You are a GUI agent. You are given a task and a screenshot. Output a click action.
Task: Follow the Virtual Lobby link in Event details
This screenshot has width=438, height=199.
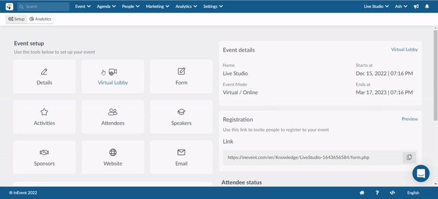[404, 49]
